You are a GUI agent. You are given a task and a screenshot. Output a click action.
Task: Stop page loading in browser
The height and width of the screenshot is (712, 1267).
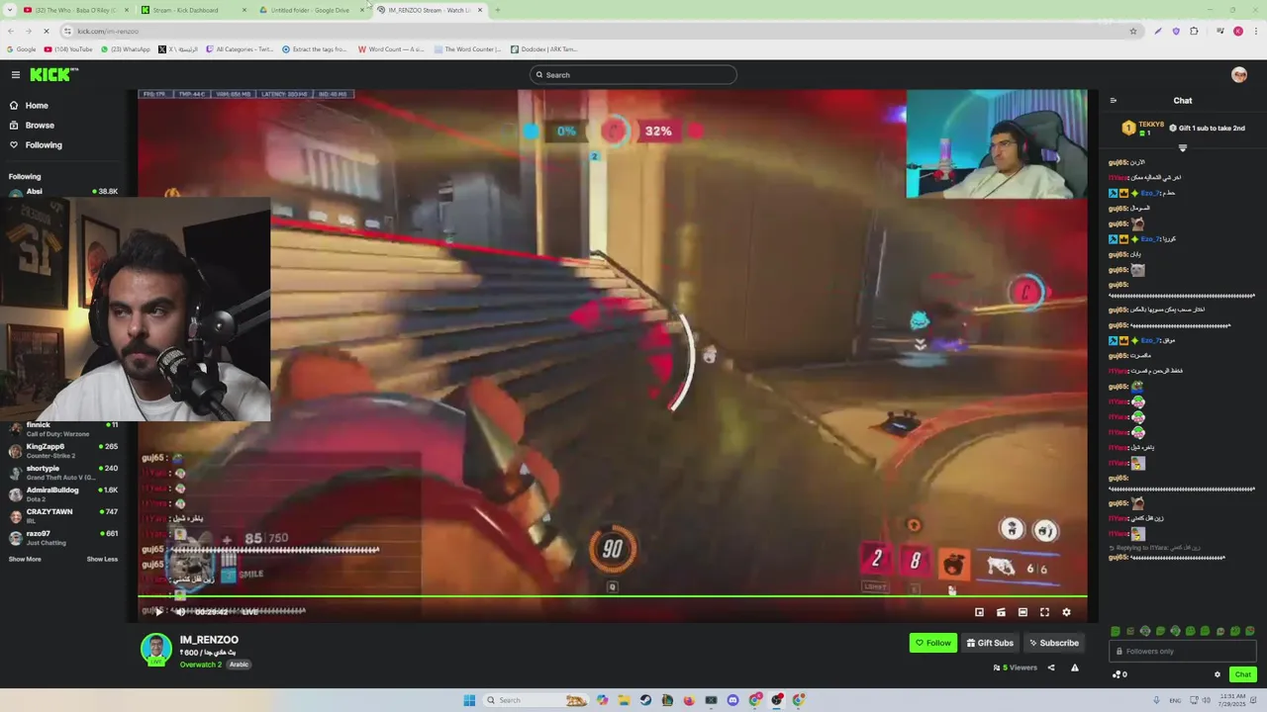click(46, 31)
